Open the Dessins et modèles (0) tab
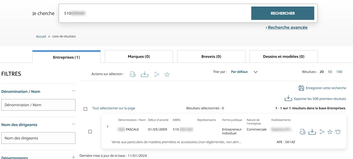The image size is (353, 159). click(284, 56)
